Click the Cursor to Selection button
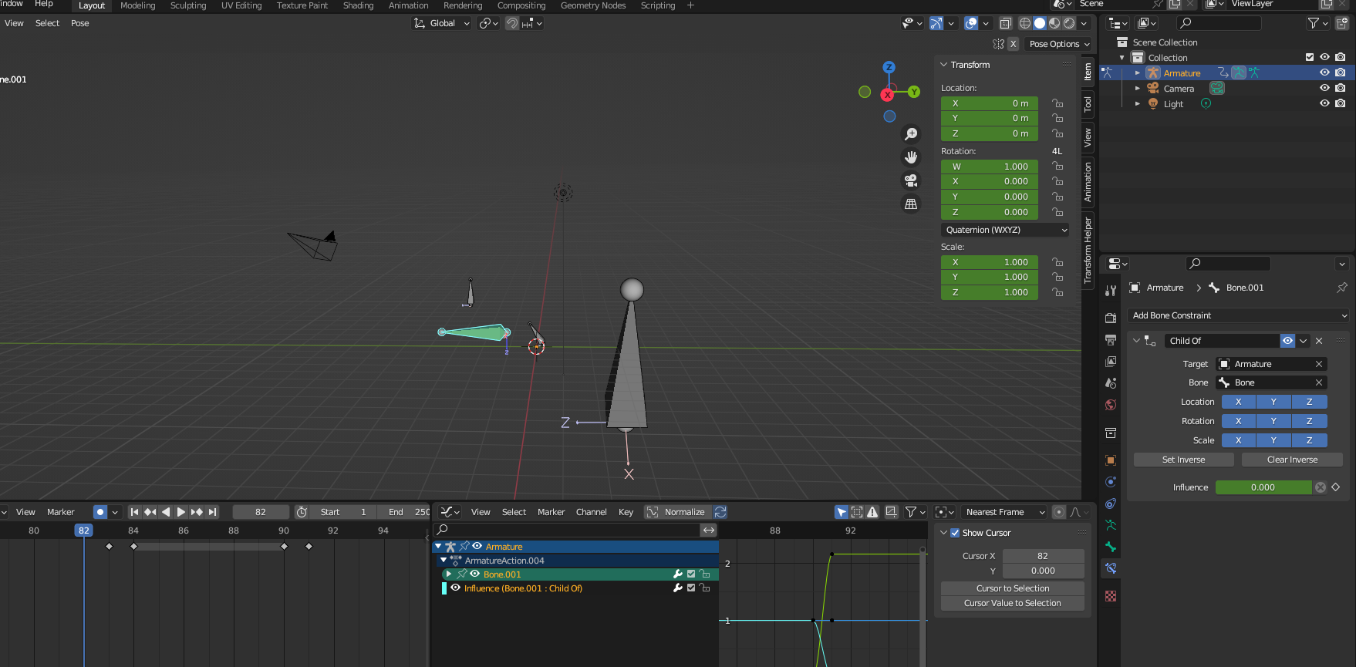 point(1013,588)
